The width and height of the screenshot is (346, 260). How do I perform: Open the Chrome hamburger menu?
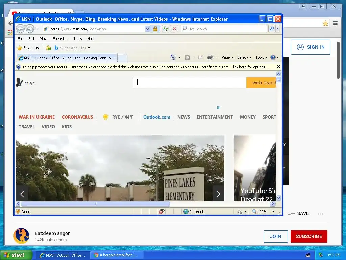(x=335, y=23)
